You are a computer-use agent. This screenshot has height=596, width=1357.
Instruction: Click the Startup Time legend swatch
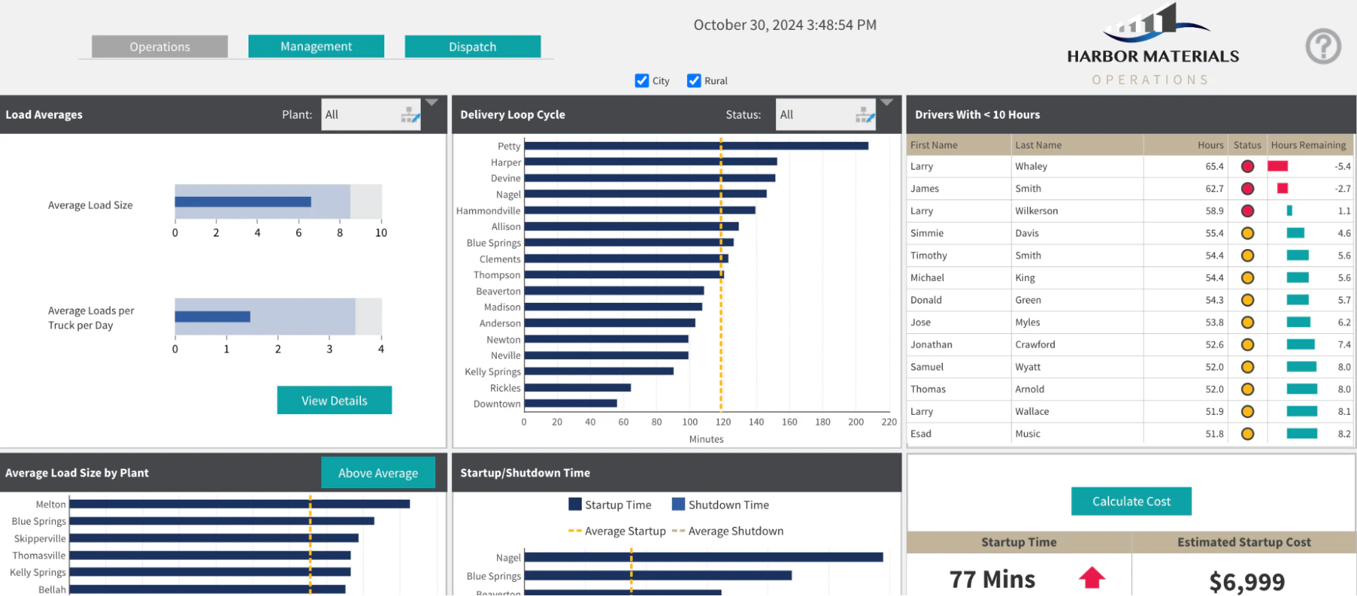click(x=575, y=504)
